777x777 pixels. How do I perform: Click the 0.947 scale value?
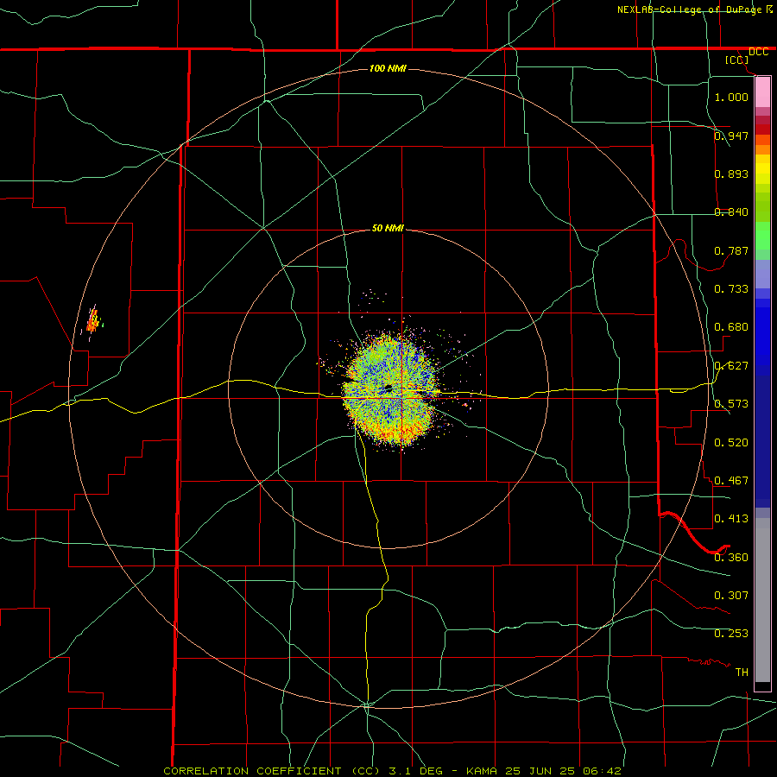(731, 136)
